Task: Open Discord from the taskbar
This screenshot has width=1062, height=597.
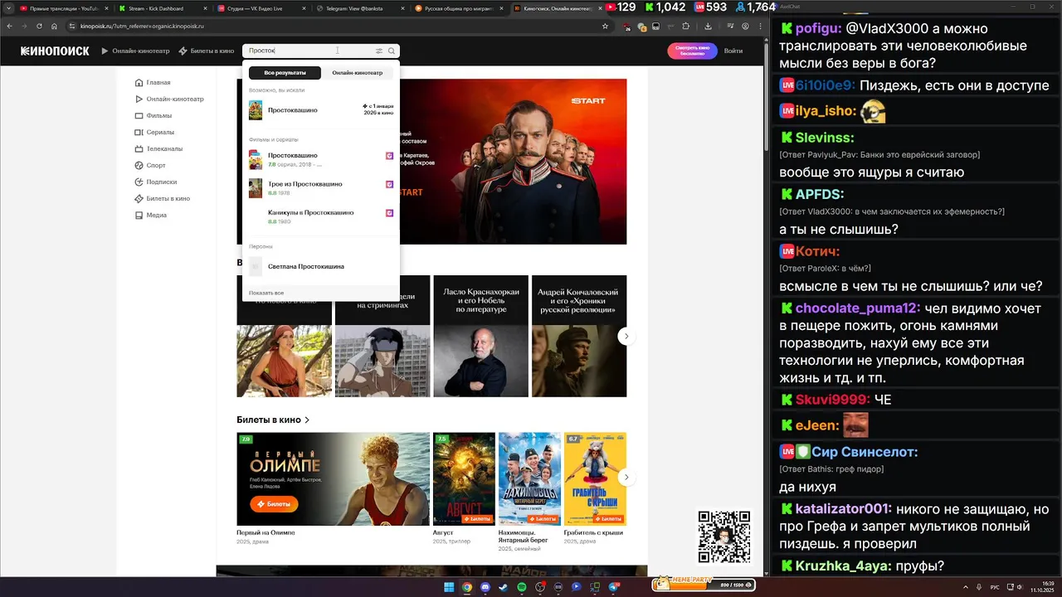Action: (x=485, y=587)
